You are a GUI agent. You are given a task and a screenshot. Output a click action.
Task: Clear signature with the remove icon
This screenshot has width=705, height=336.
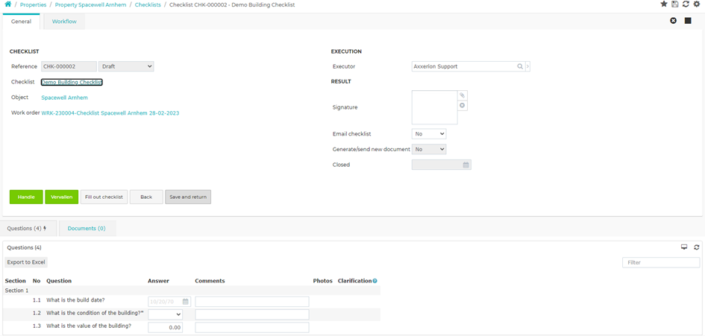click(463, 106)
